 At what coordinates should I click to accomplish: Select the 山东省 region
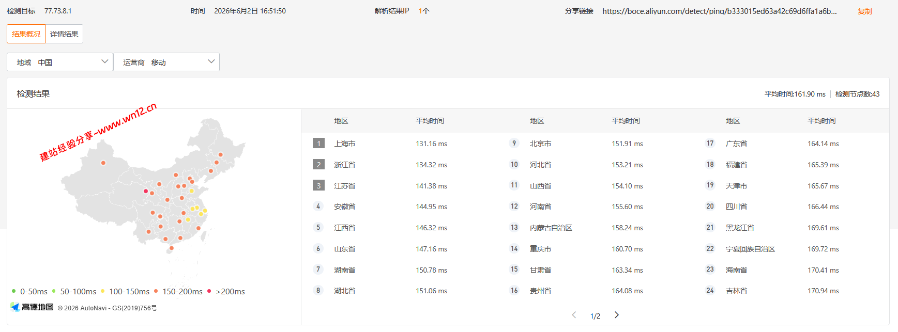pyautogui.click(x=344, y=249)
